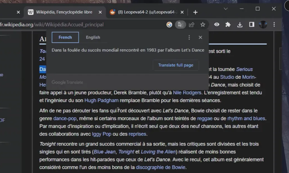Open the profile avatar menu

point(263,25)
